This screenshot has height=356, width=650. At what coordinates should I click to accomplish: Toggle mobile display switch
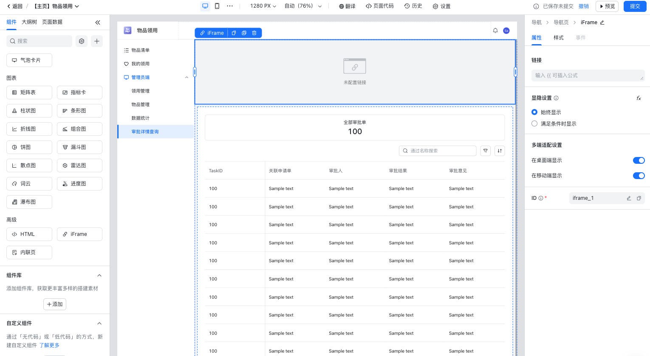(639, 176)
